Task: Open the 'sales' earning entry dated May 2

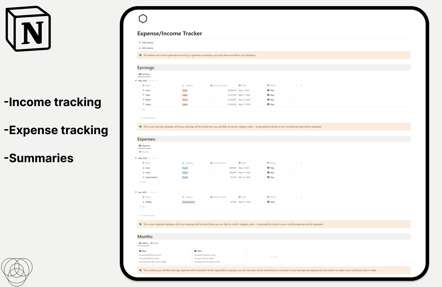Action: coord(148,90)
